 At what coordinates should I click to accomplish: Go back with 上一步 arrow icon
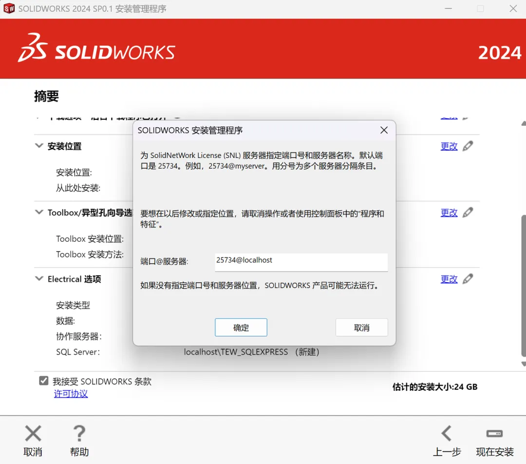[x=447, y=433]
